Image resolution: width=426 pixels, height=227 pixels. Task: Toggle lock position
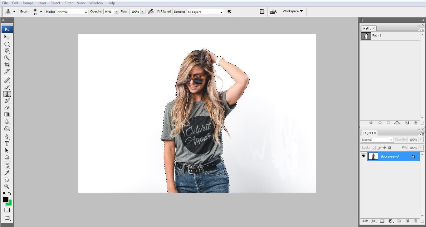(384, 148)
